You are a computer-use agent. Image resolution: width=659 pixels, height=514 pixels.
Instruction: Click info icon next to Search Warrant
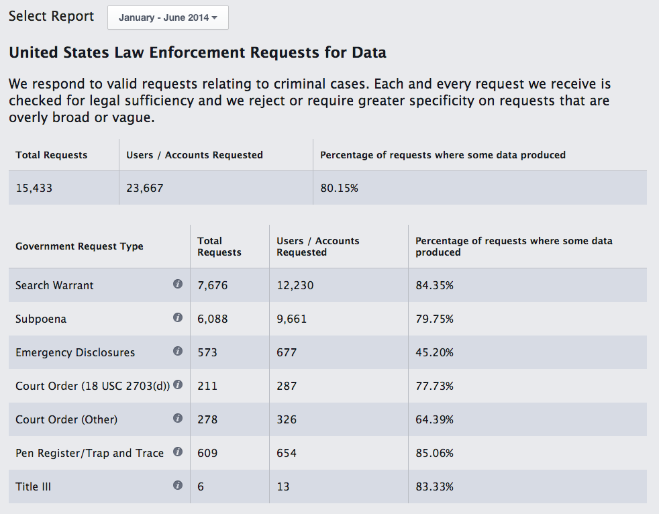[178, 284]
